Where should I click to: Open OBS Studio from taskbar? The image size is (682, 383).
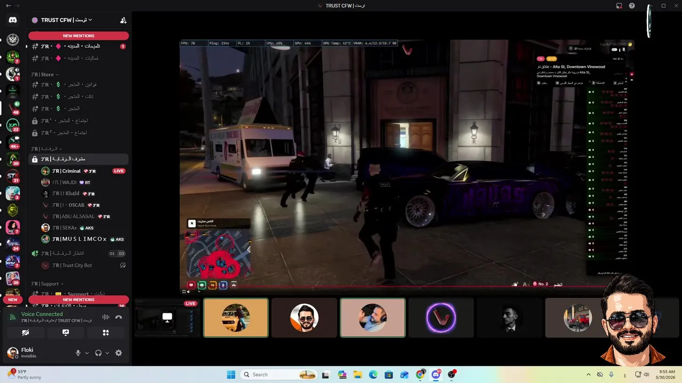pos(452,374)
